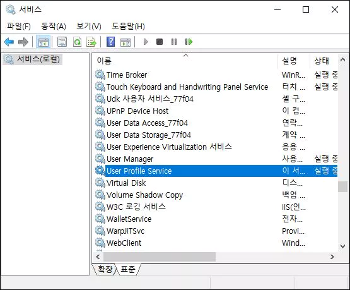Click the vertical scrollbar down arrow

(342, 246)
